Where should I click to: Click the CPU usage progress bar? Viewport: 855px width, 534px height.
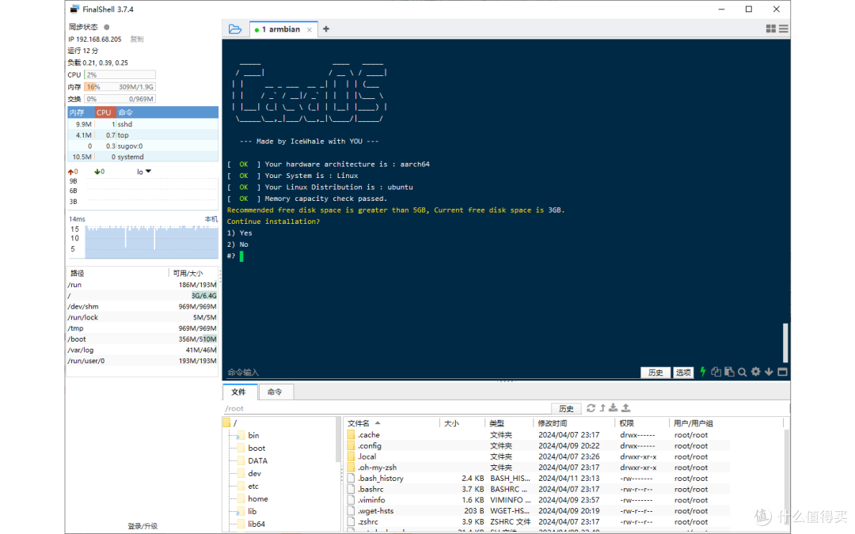click(120, 74)
